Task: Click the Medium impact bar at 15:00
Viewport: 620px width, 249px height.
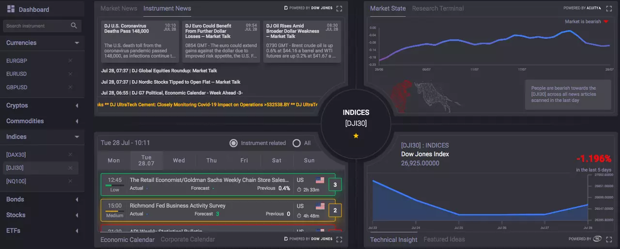Action: [x=115, y=210]
